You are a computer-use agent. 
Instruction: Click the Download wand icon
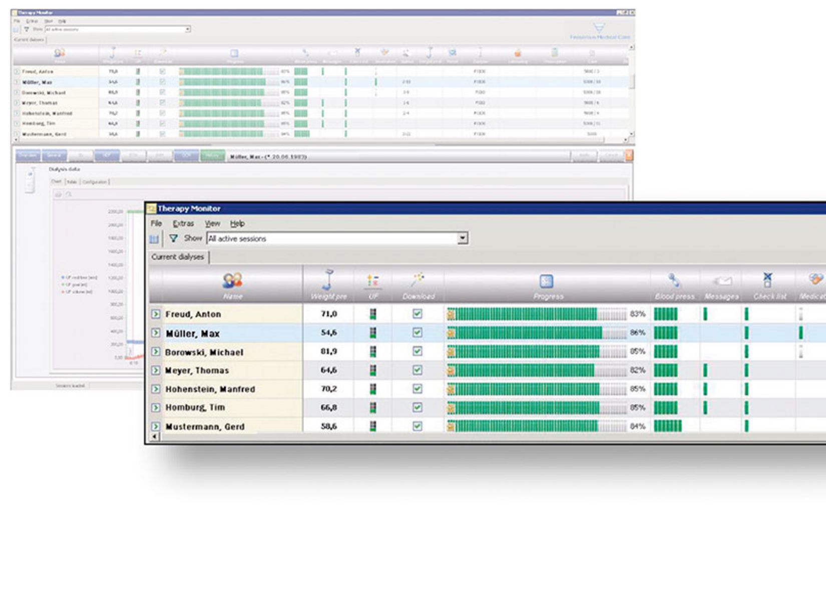coord(418,280)
